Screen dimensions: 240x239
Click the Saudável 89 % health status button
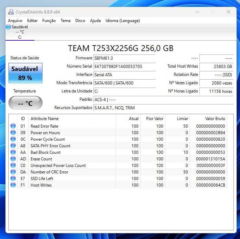(x=25, y=73)
